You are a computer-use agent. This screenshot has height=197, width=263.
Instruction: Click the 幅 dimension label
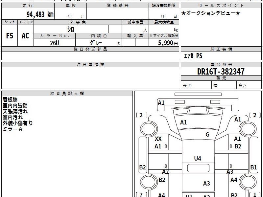pos(215,86)
